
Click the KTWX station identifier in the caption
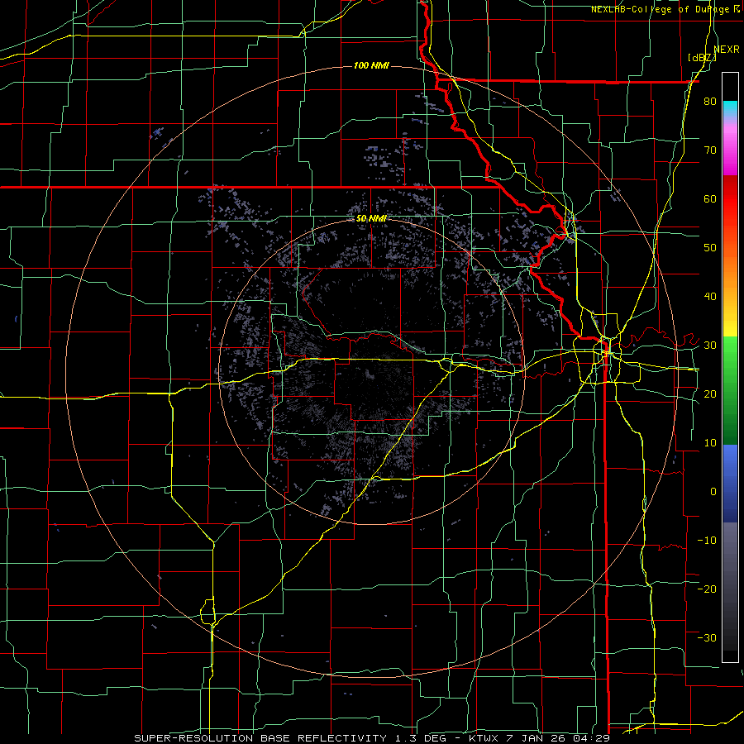pyautogui.click(x=484, y=738)
